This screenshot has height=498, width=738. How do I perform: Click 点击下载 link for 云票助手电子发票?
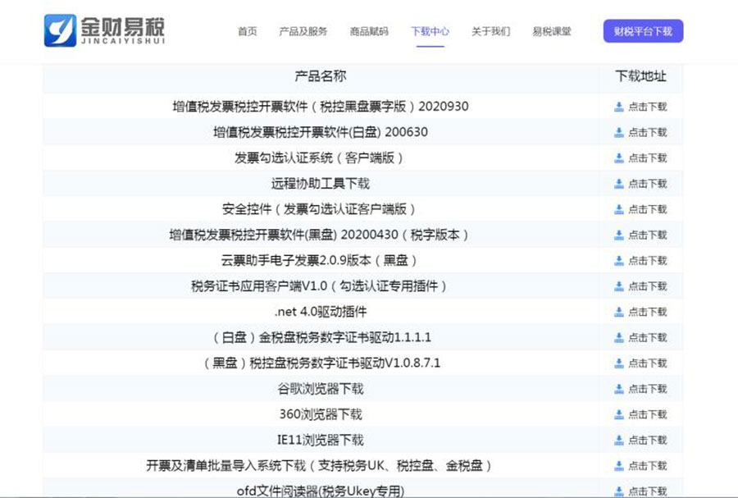click(x=648, y=261)
